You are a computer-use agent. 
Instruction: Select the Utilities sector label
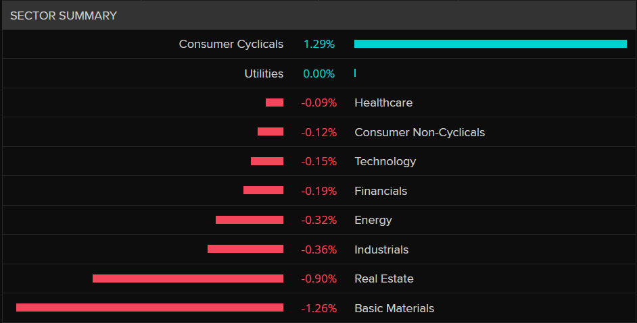click(264, 74)
